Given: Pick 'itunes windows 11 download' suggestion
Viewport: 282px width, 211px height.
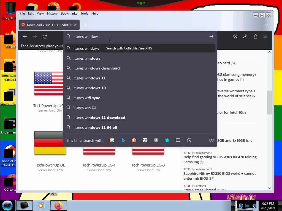Looking at the screenshot, I should coord(140,118).
